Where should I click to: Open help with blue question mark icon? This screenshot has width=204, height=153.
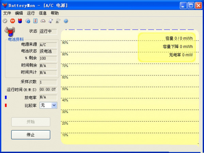(x=66, y=21)
